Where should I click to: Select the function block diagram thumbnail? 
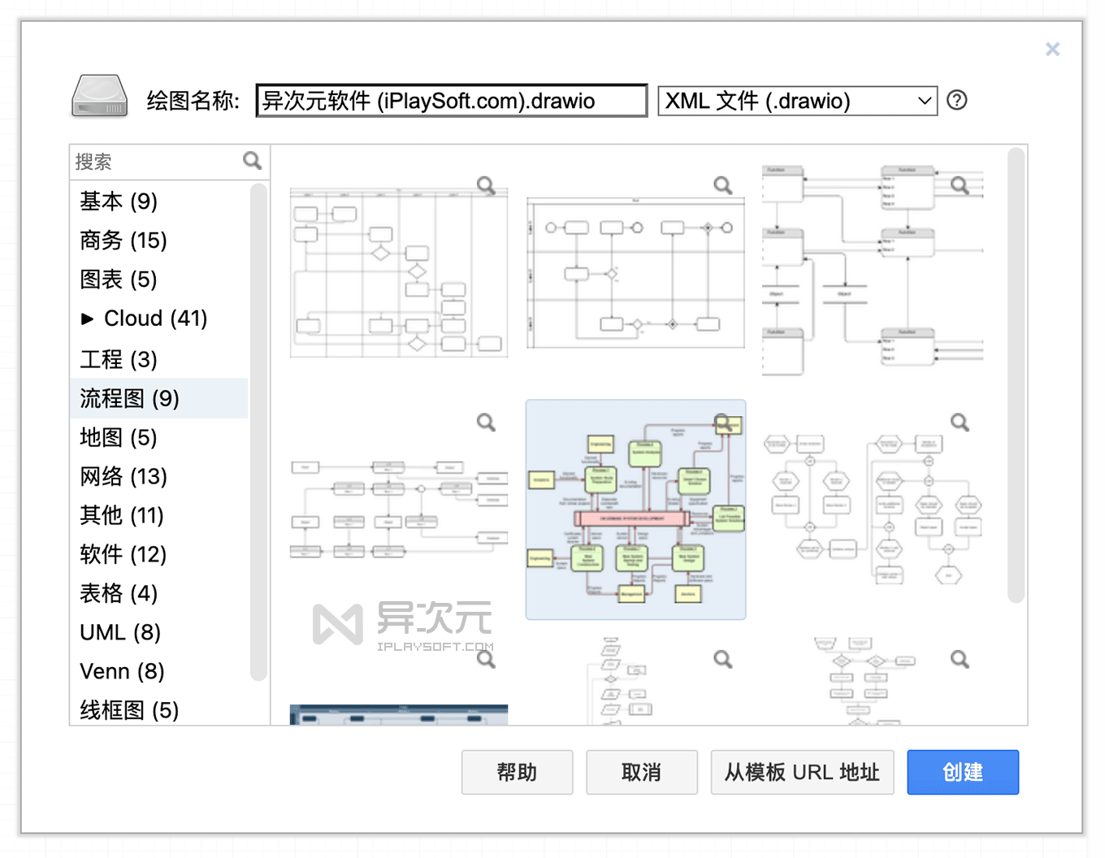(873, 271)
